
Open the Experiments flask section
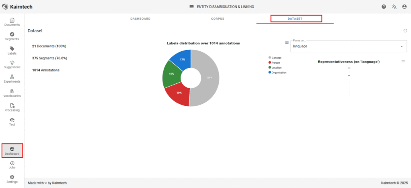pyautogui.click(x=12, y=79)
